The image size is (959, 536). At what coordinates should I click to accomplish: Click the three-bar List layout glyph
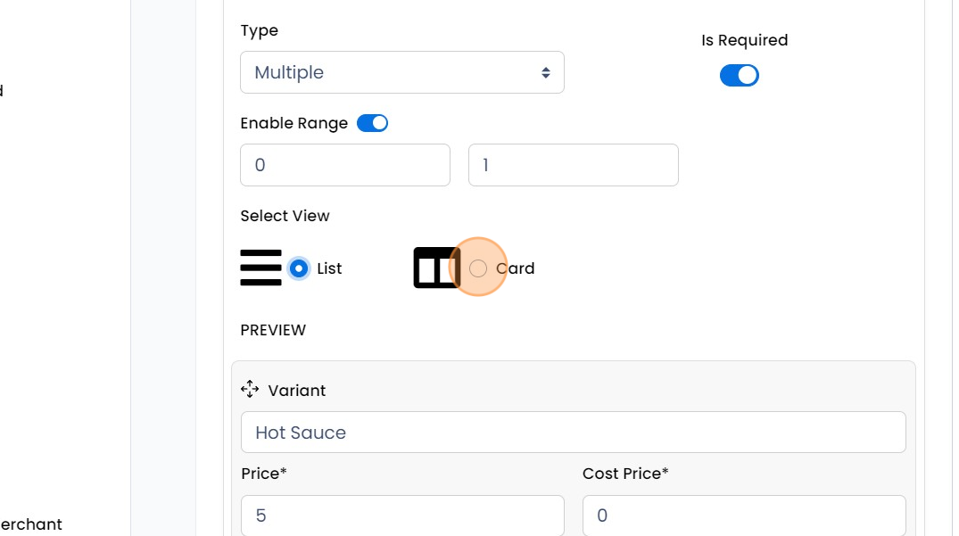coord(260,266)
